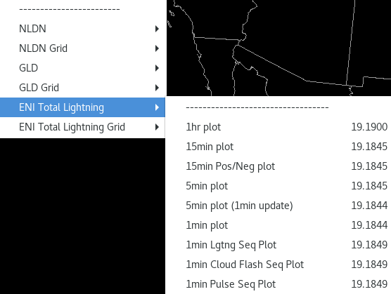
Task: Click the NLDN submenu arrow
Action: [x=157, y=29]
